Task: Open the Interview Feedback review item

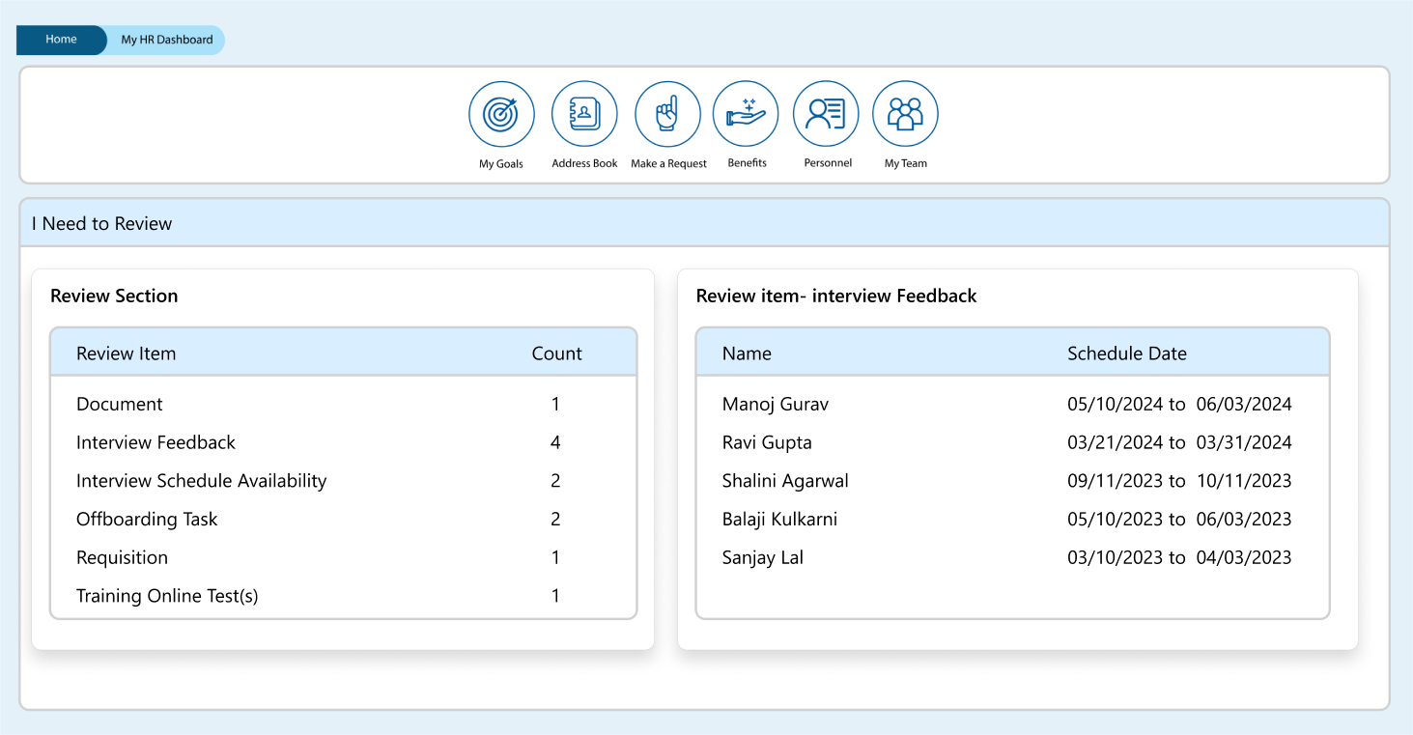Action: [155, 443]
